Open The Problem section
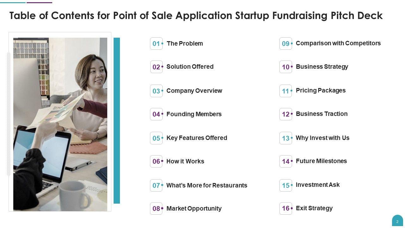The width and height of the screenshot is (405, 228). (185, 43)
